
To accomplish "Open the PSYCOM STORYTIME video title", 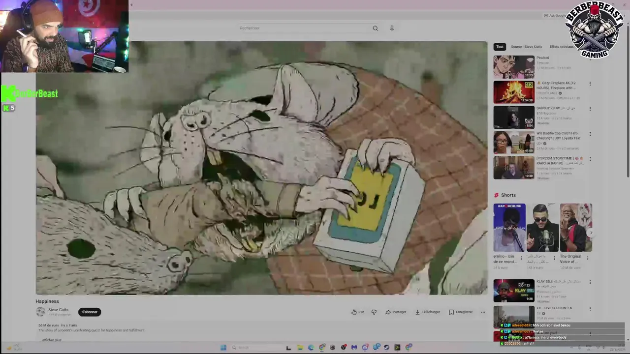I will pyautogui.click(x=560, y=161).
